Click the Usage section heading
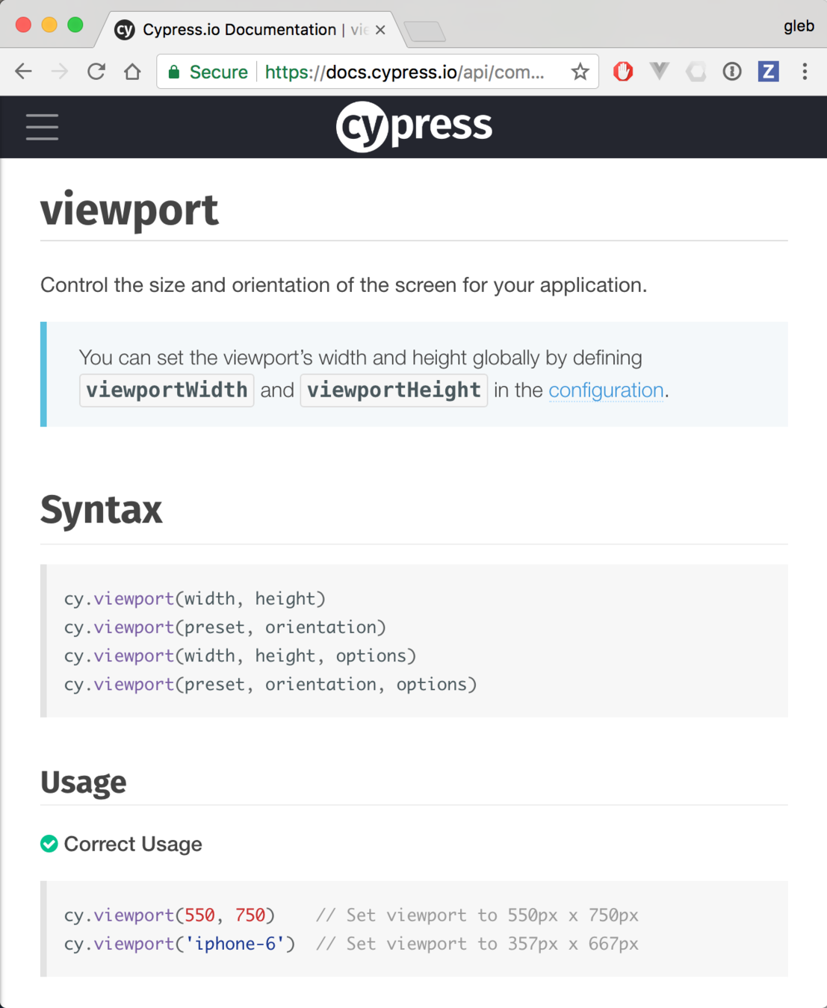Image resolution: width=827 pixels, height=1008 pixels. coord(83,783)
